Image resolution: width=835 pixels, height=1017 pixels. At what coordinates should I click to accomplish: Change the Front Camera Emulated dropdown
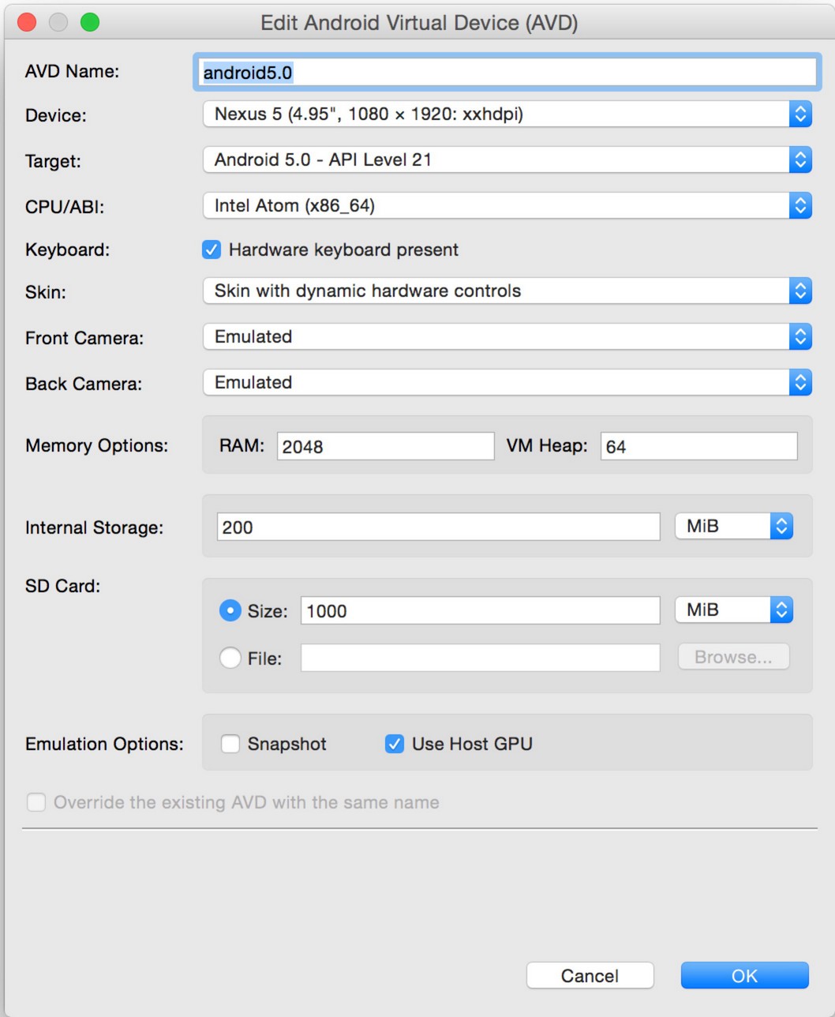click(x=507, y=336)
